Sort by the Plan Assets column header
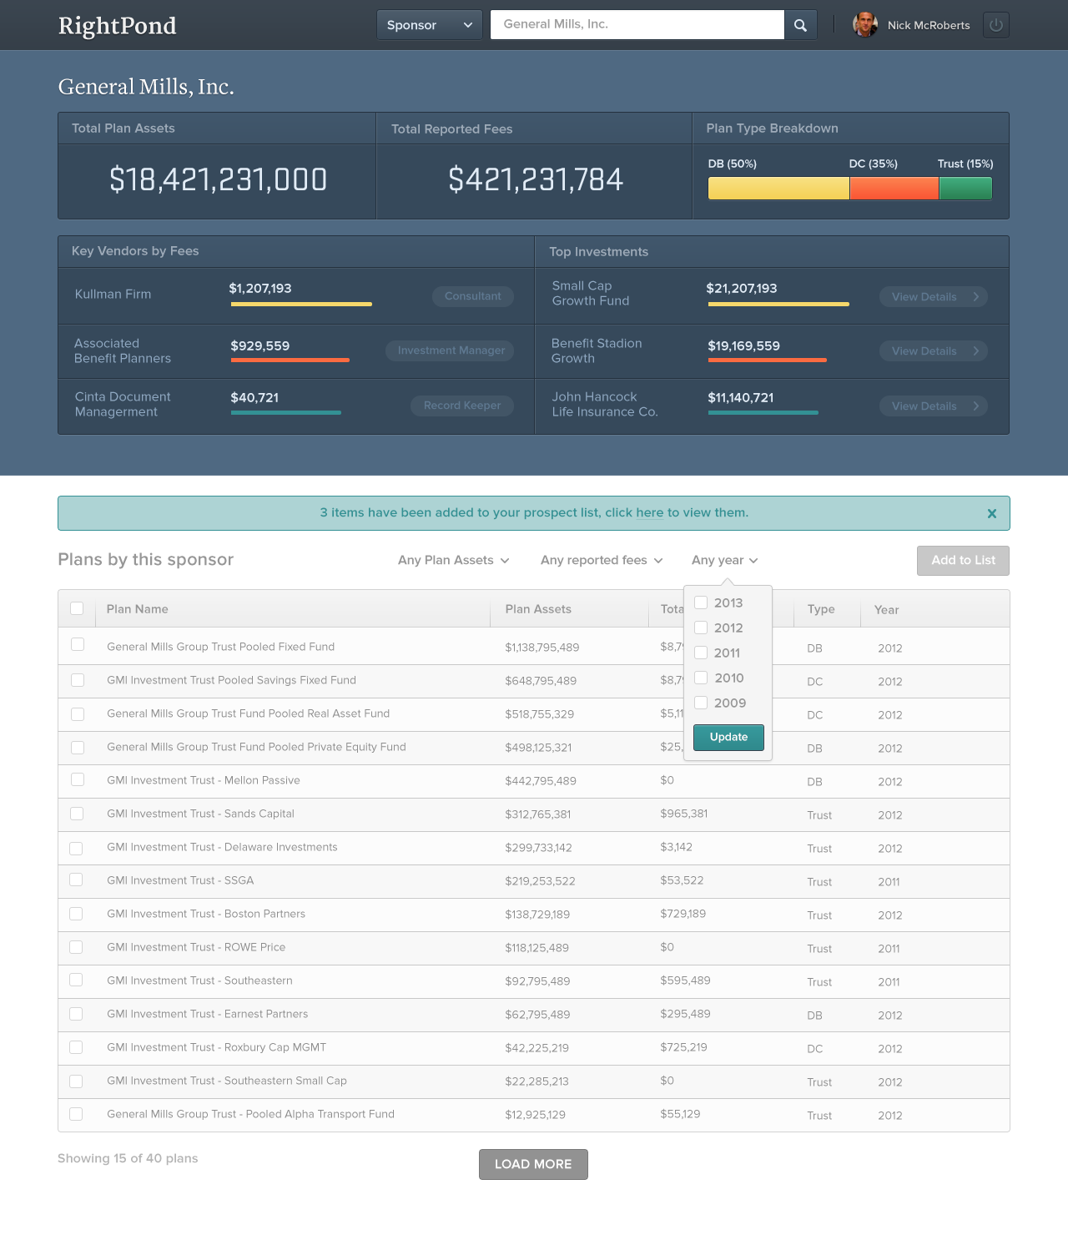The width and height of the screenshot is (1068, 1235). 538,609
